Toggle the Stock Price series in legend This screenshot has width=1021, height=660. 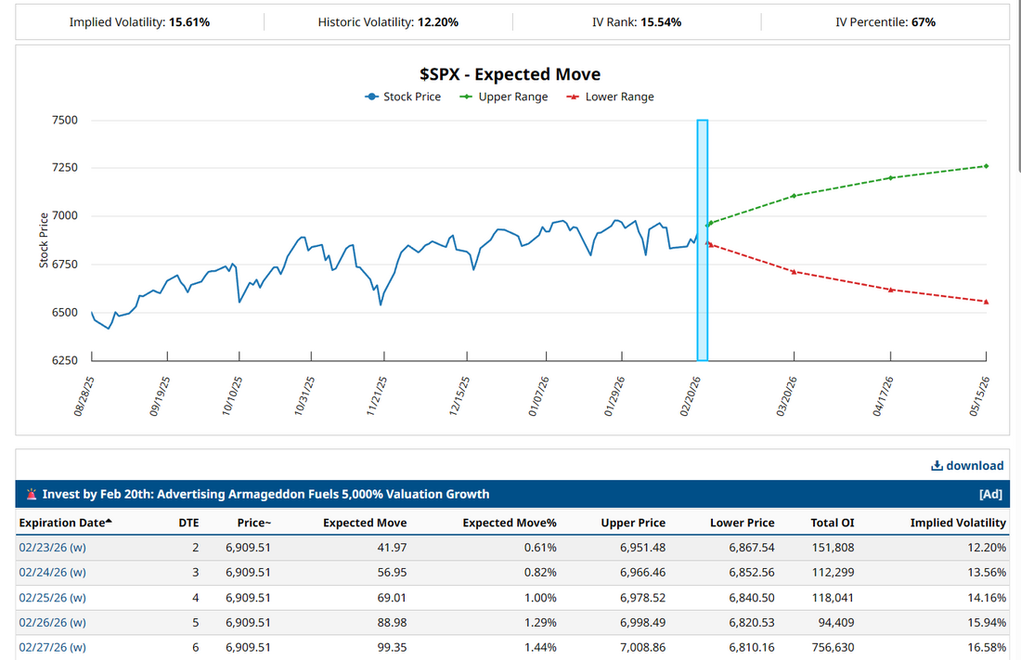point(403,97)
